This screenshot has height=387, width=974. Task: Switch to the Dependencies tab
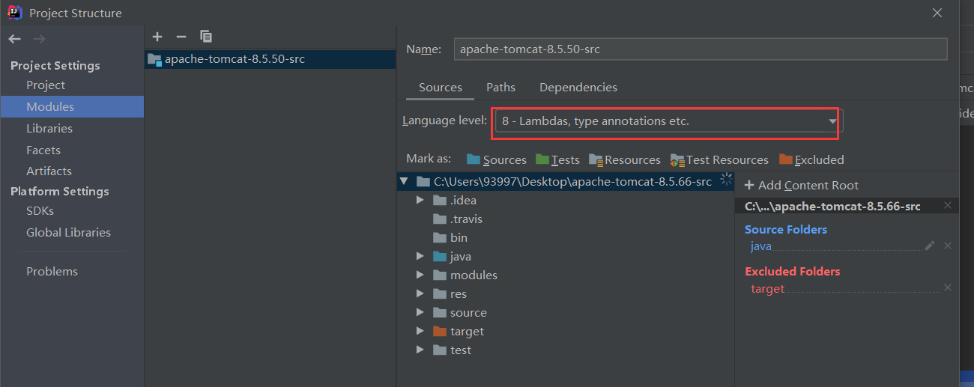click(x=578, y=88)
